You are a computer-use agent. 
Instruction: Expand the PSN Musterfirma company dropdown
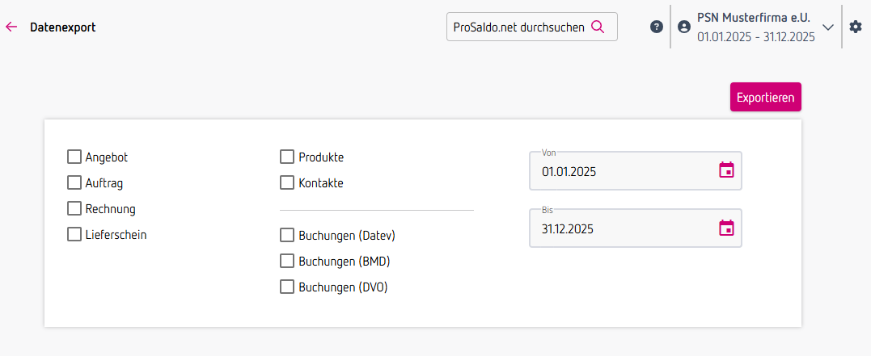click(827, 27)
